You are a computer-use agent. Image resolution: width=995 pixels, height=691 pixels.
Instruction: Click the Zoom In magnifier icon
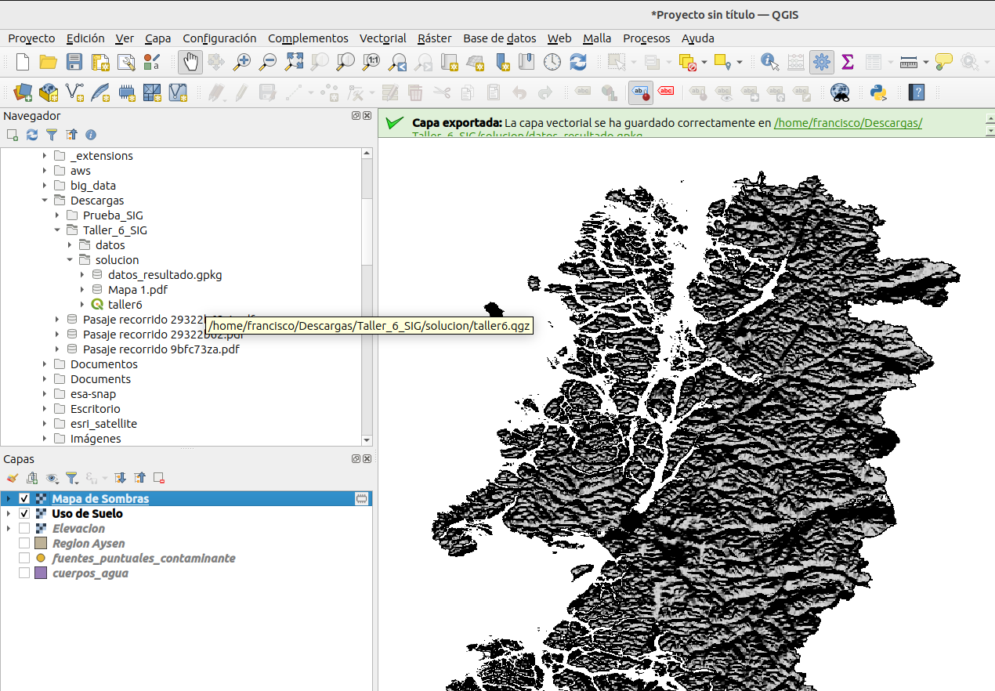[x=242, y=62]
